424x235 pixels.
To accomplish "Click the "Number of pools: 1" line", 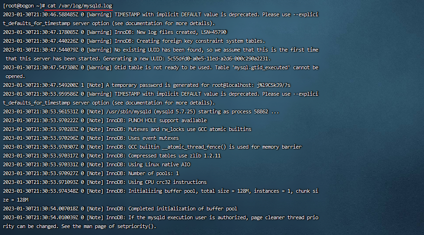I will coord(153,173).
